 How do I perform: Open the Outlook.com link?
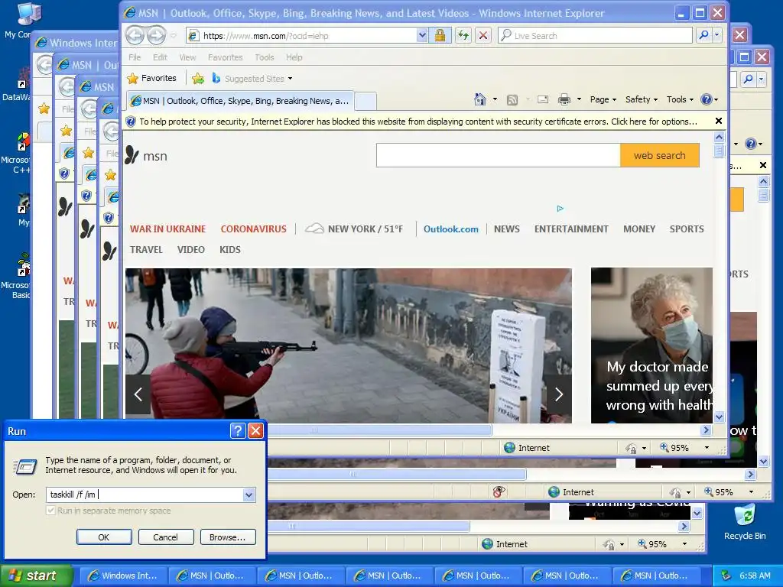pos(451,229)
